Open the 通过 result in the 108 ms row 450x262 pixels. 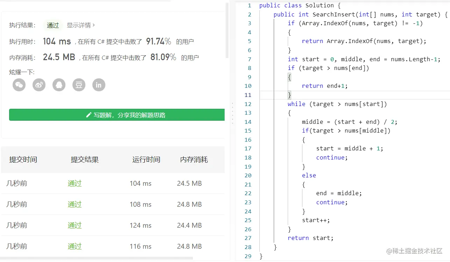[75, 204]
